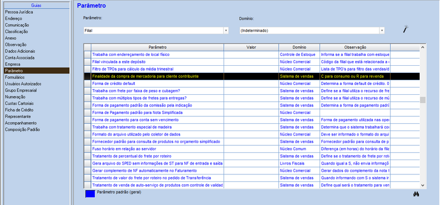Select row 'Forma de Pagamento padrão para Nota Simplificada'
Screen dimensions: 440x205
(252, 113)
